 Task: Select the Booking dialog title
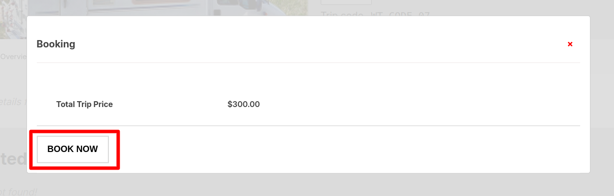pyautogui.click(x=56, y=44)
